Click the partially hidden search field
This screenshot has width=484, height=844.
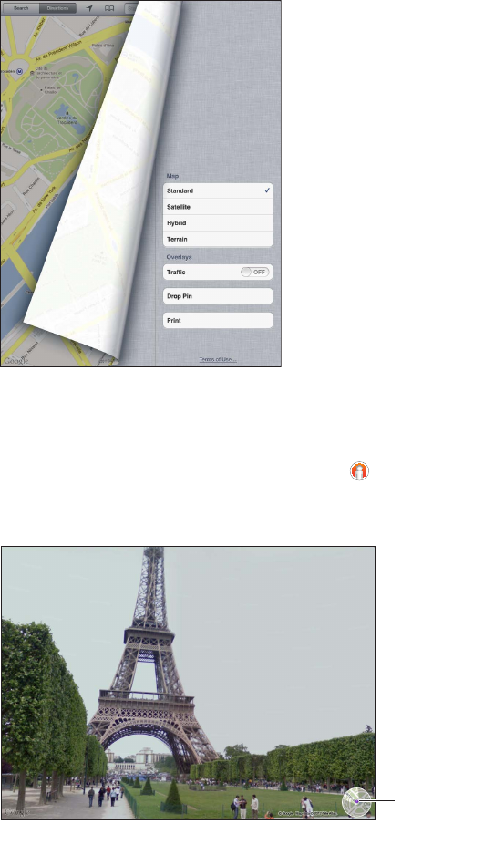pos(130,8)
